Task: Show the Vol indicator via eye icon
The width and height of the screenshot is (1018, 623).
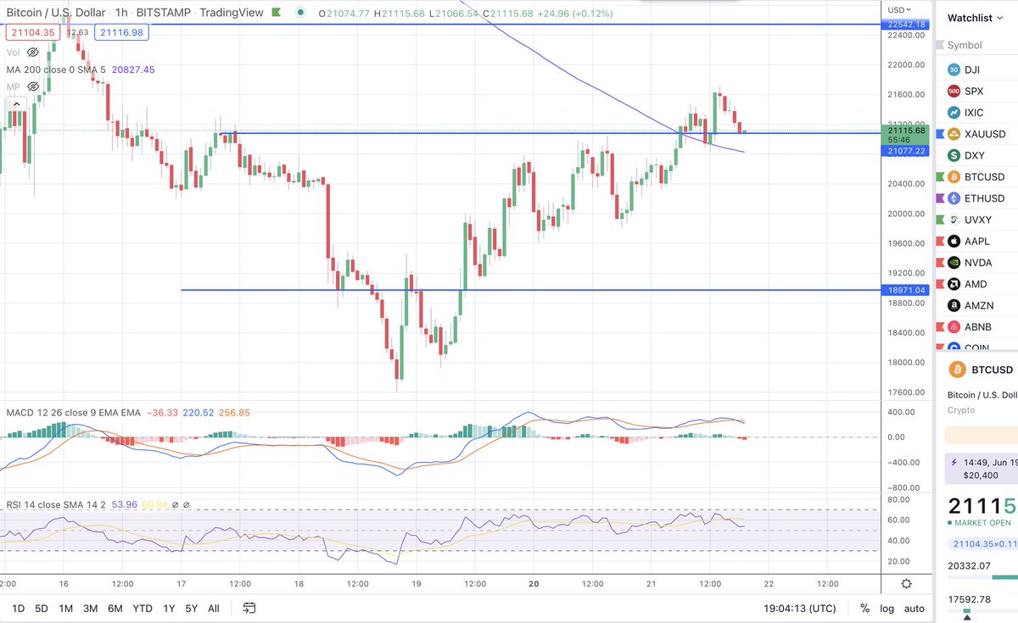Action: click(33, 52)
